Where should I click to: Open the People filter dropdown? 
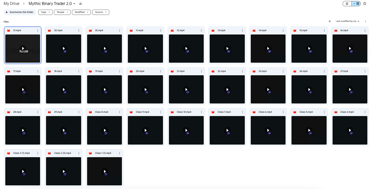pyautogui.click(x=62, y=12)
